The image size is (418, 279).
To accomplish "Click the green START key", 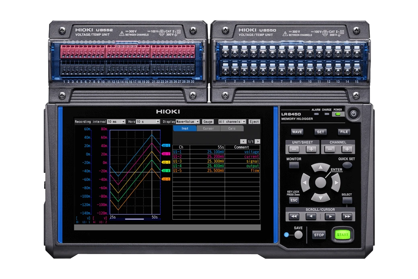I will pyautogui.click(x=342, y=235).
